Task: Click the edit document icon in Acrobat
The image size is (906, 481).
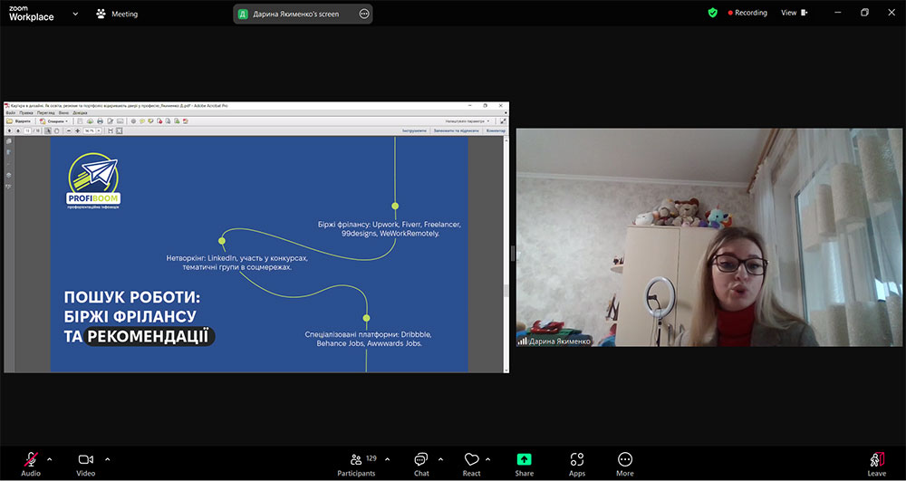Action: pyautogui.click(x=110, y=121)
